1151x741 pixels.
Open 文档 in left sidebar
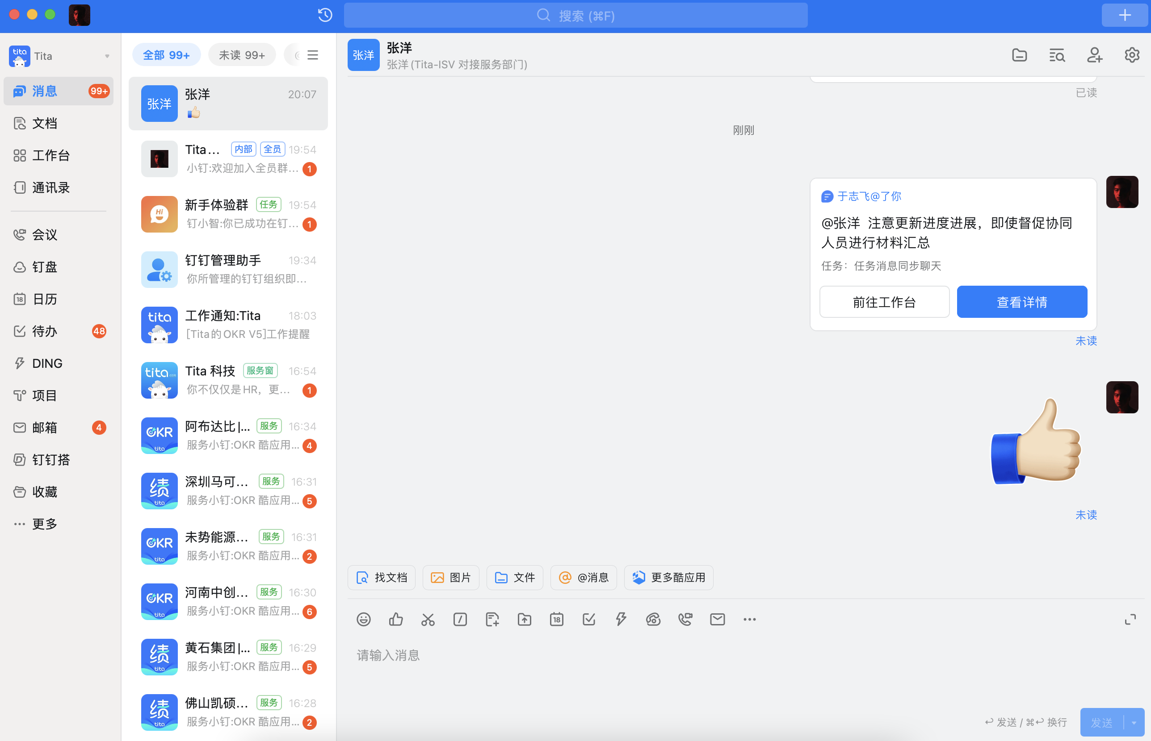pyautogui.click(x=59, y=123)
